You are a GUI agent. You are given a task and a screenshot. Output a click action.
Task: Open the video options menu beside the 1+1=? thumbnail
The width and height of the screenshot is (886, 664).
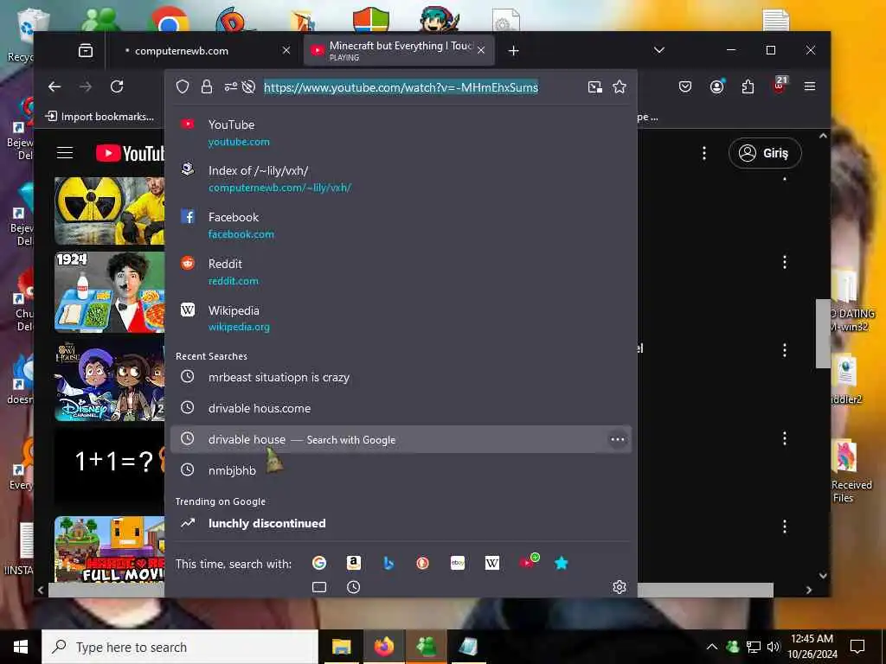[784, 438]
